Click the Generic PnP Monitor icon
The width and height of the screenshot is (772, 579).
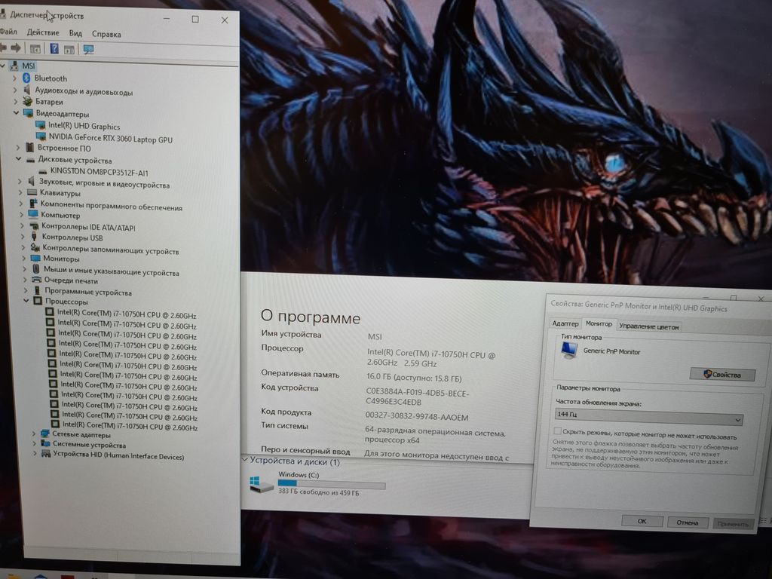click(x=569, y=351)
